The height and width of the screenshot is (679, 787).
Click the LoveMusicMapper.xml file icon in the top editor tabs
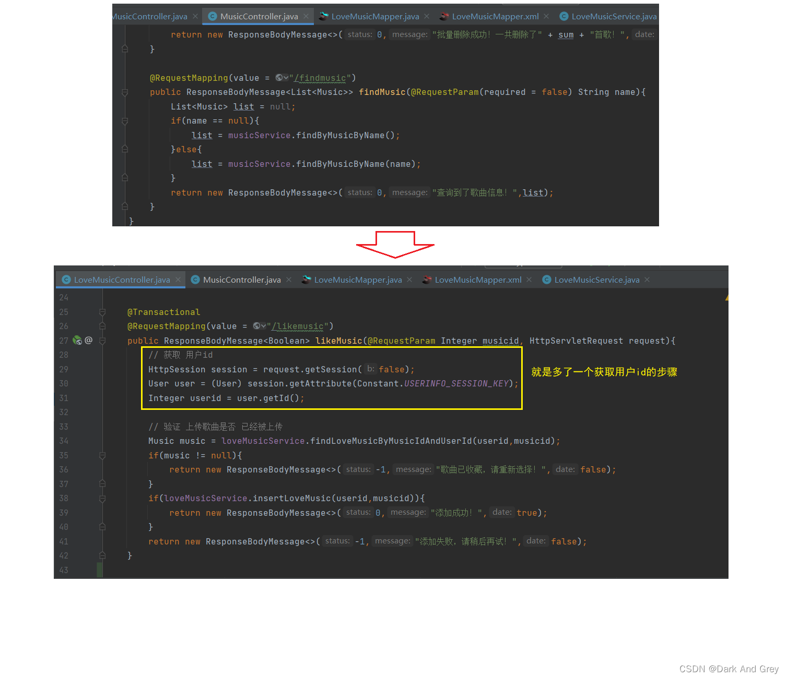[x=444, y=16]
